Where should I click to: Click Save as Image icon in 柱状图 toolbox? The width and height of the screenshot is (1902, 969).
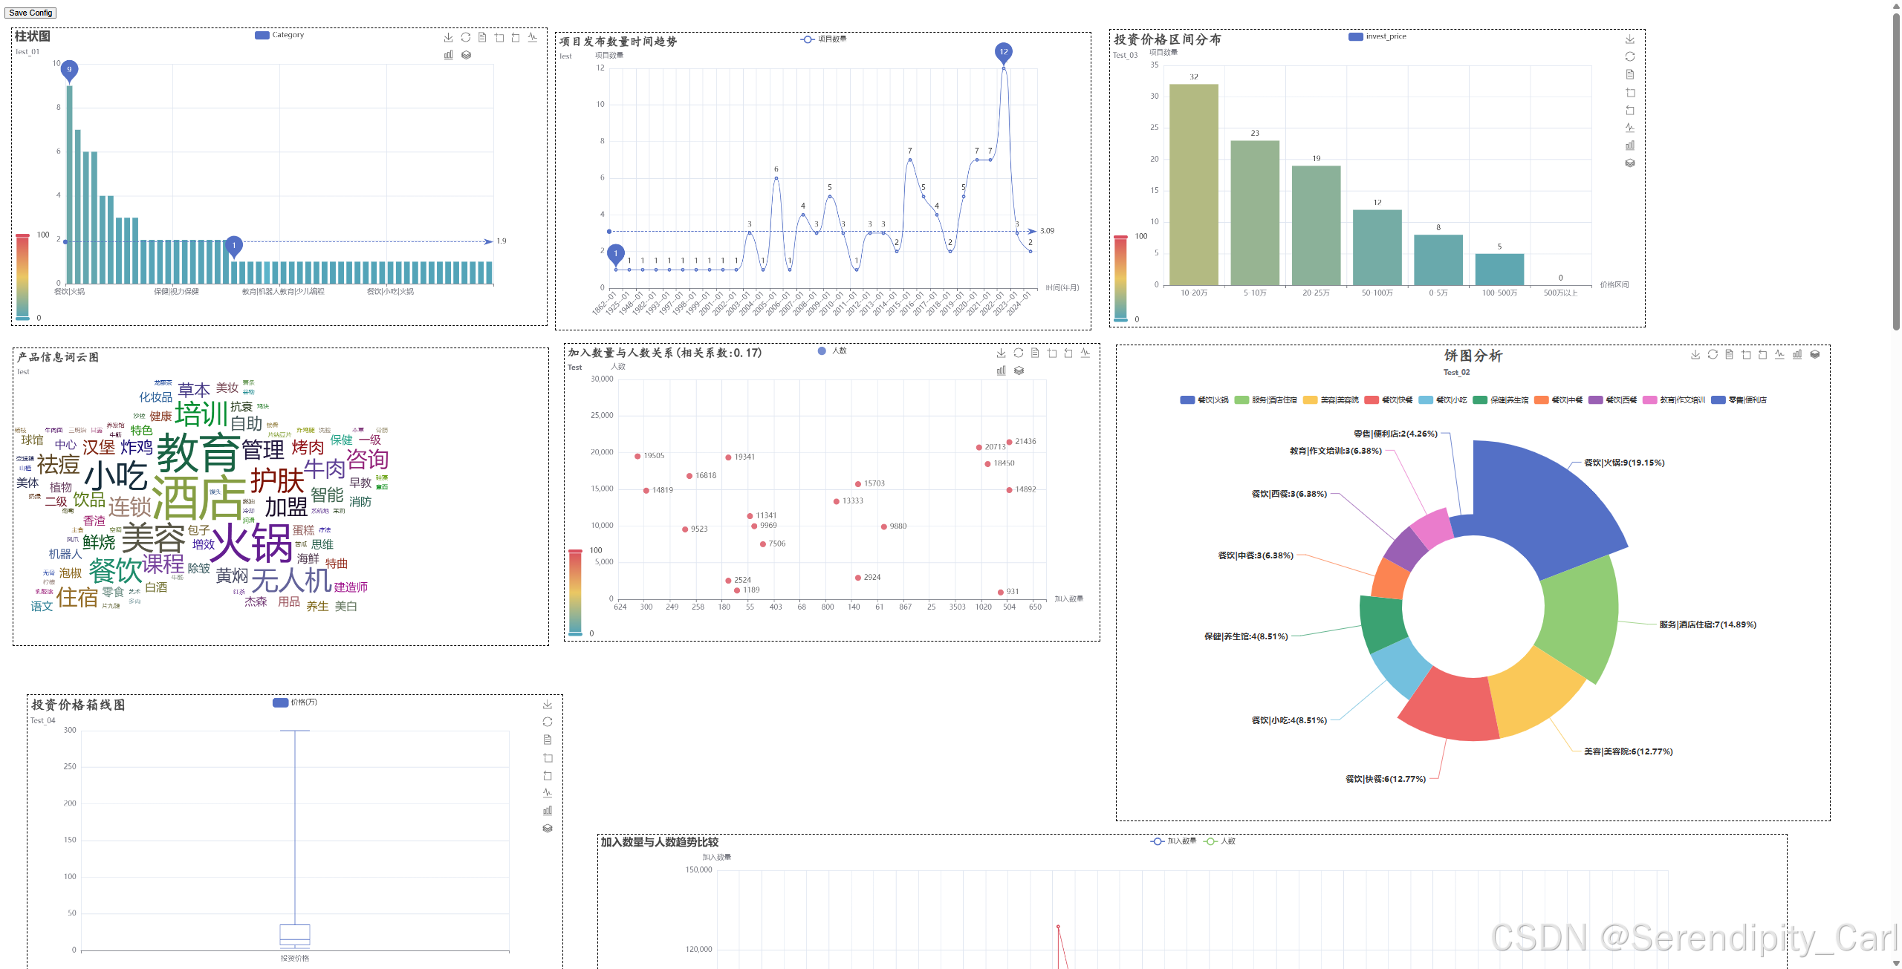point(448,37)
